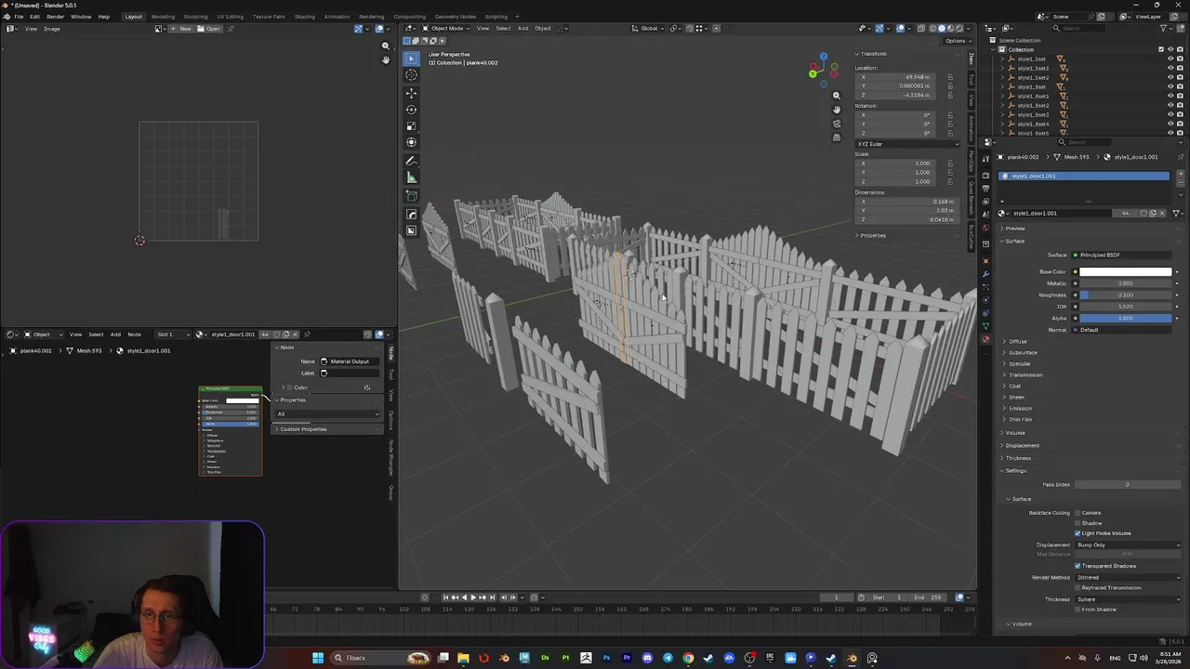Open the viewport Add menu
Image resolution: width=1190 pixels, height=669 pixels.
522,28
